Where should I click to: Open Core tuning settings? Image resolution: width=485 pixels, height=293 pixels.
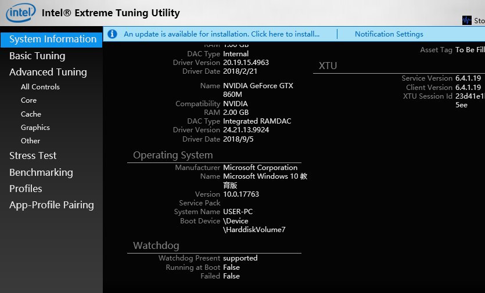tap(28, 100)
